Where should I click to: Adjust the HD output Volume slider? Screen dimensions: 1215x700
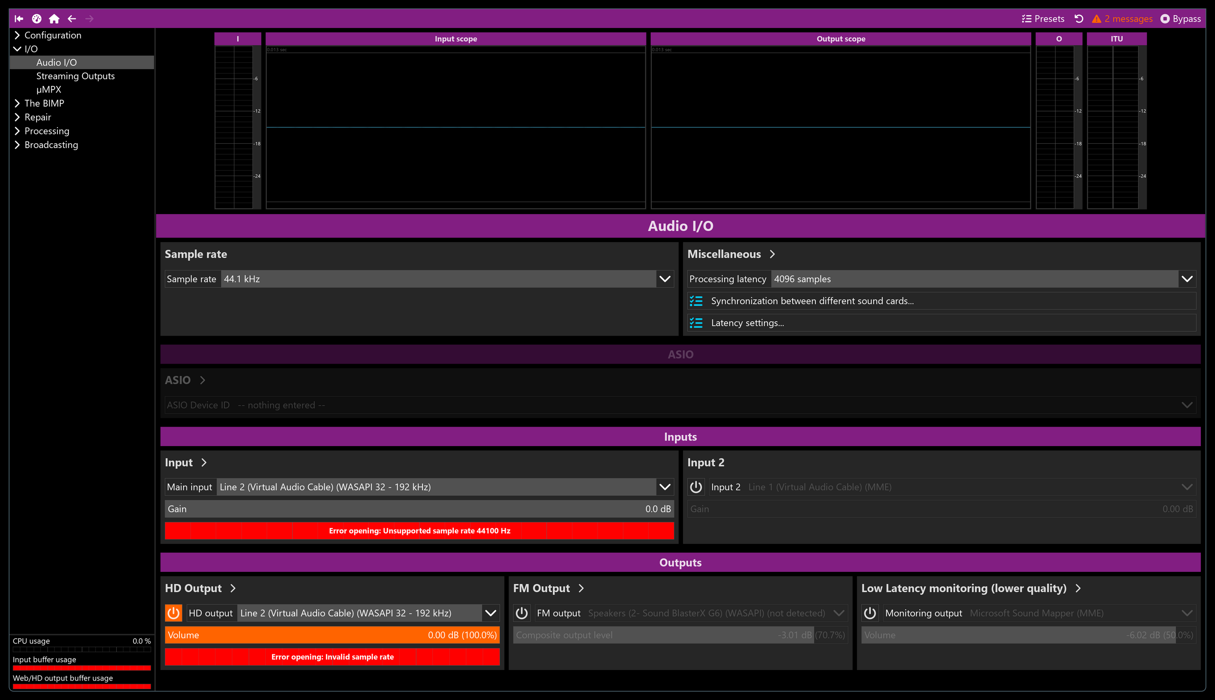pyautogui.click(x=332, y=635)
